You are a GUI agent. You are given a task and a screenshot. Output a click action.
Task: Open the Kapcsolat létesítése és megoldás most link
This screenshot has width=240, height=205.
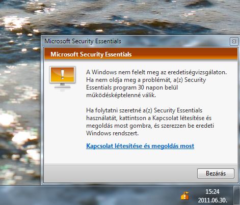tap(140, 146)
